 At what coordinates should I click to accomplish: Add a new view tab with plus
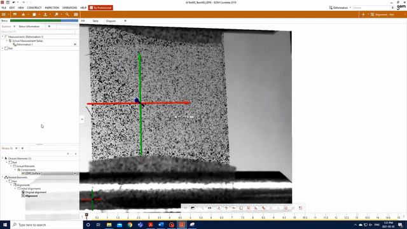pos(125,21)
